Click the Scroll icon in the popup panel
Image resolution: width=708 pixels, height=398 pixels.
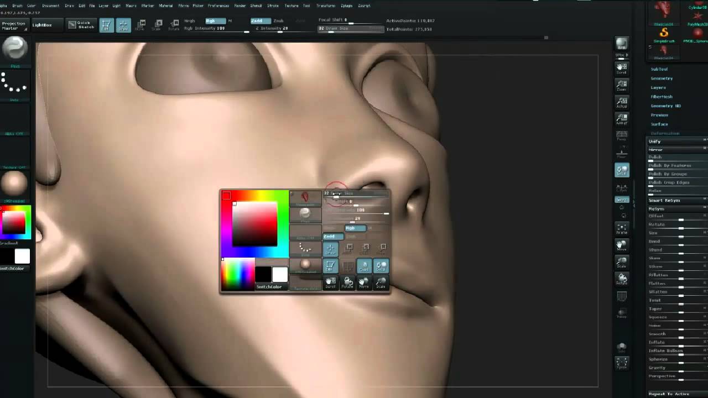click(x=330, y=283)
